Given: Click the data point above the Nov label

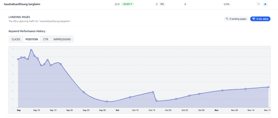Looking at the screenshot, I should 222,90.
